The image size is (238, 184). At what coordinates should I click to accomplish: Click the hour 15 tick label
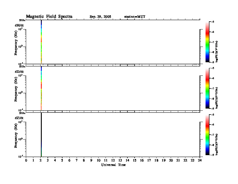[135, 160]
